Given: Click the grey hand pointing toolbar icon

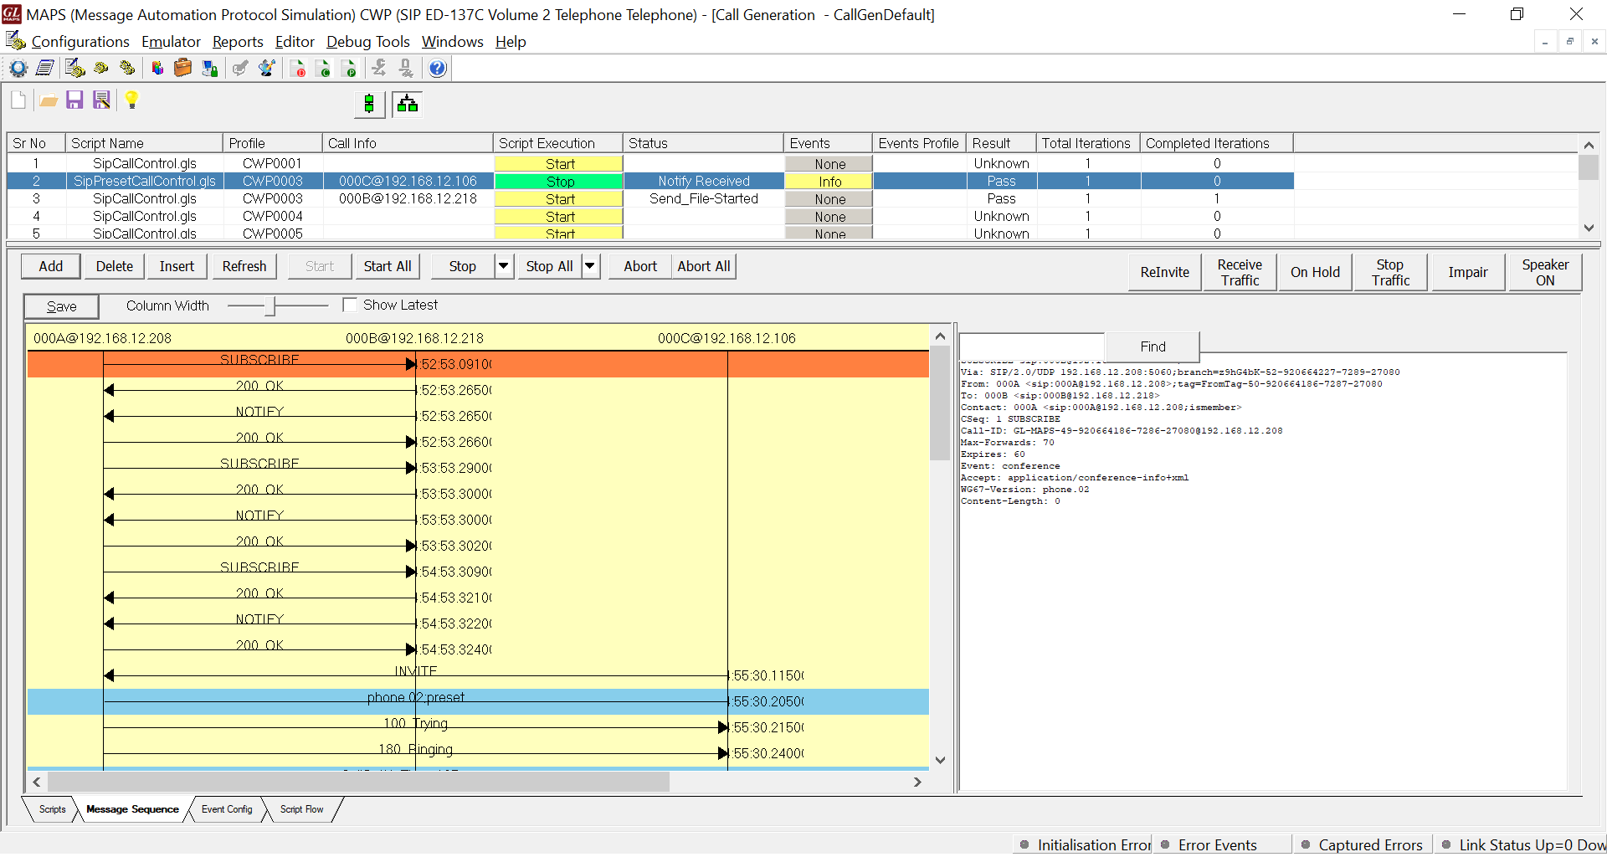Looking at the screenshot, I should (240, 69).
